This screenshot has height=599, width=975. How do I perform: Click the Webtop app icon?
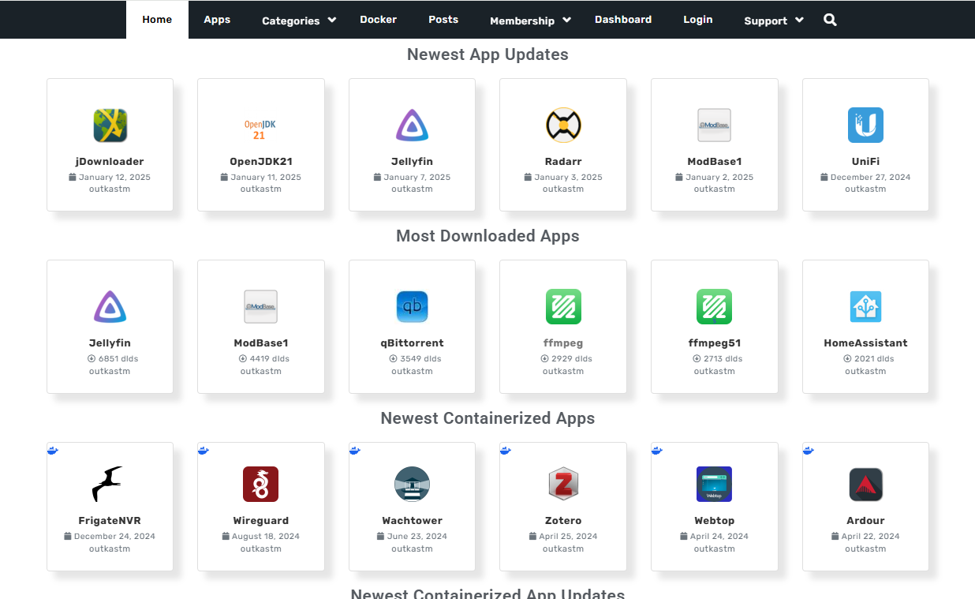click(714, 485)
